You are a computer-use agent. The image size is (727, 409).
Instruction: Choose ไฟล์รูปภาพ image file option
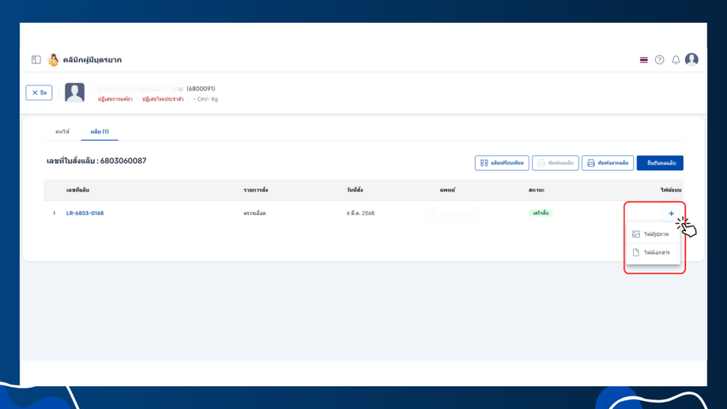click(653, 234)
